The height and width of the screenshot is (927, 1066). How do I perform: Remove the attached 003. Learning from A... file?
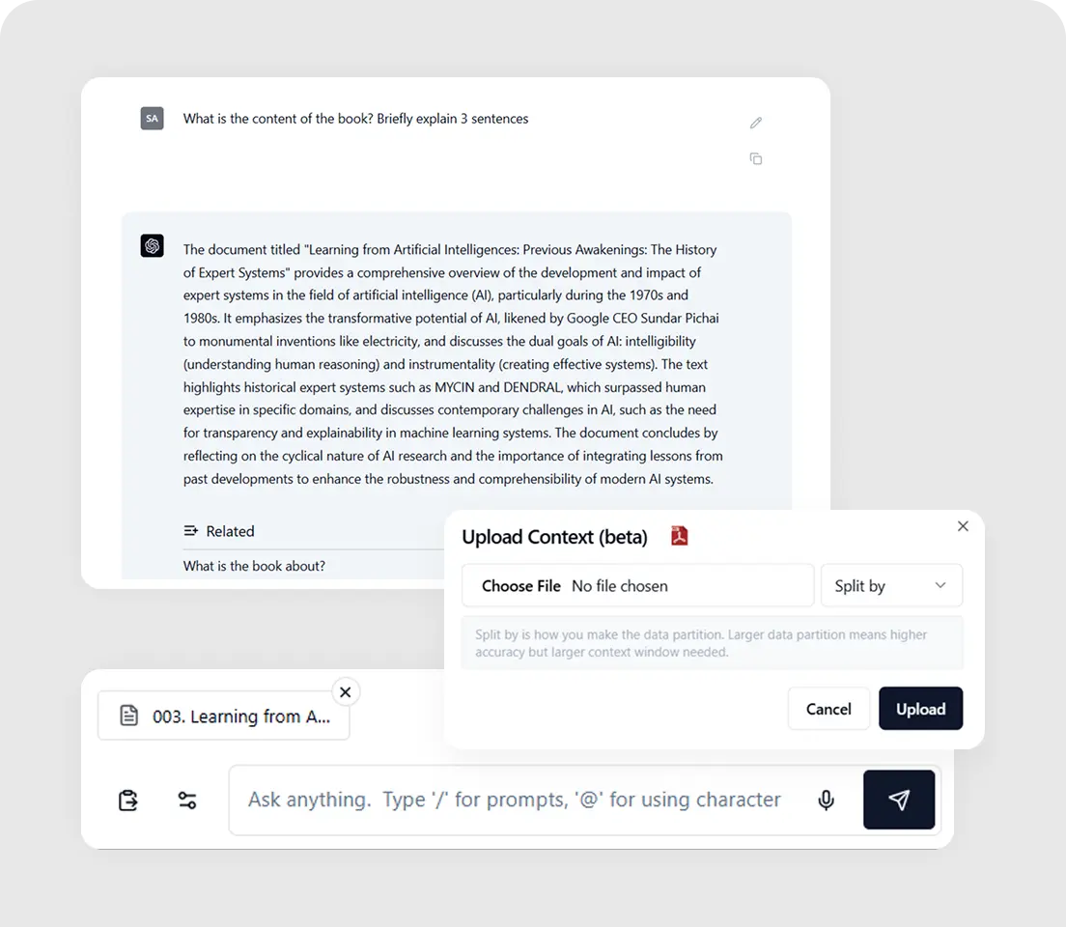pyautogui.click(x=346, y=692)
